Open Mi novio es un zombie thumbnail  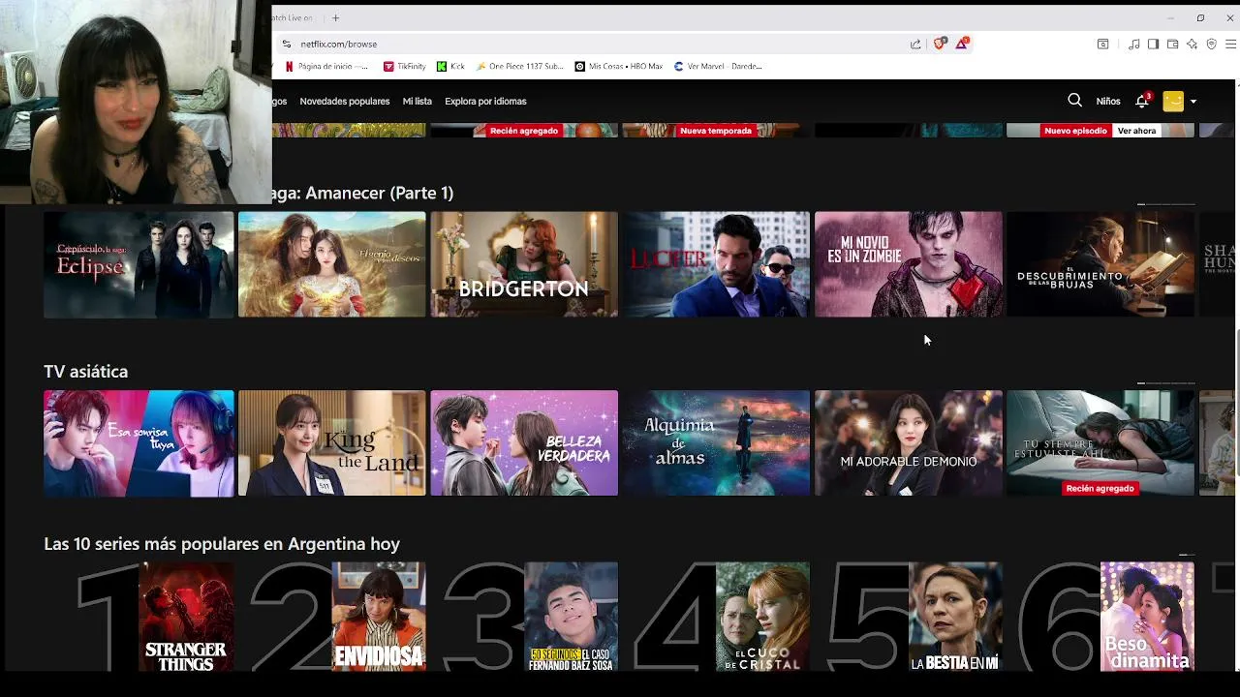[x=909, y=264]
